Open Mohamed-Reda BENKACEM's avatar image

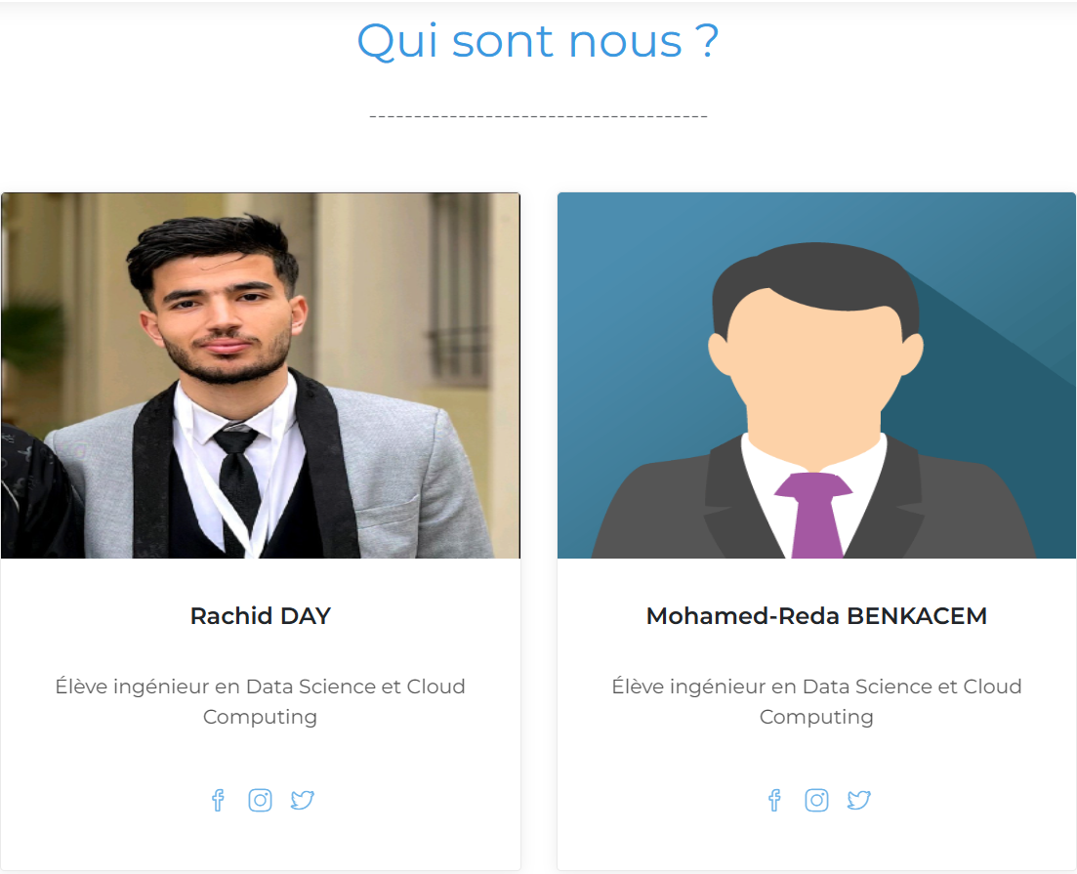tap(816, 374)
